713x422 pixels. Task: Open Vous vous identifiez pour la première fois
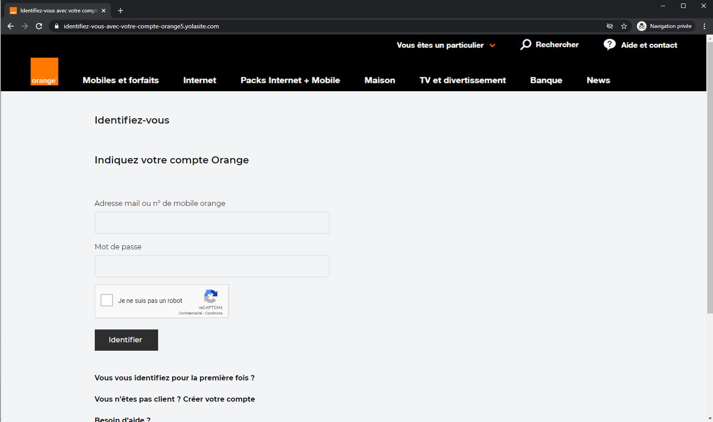tap(174, 378)
